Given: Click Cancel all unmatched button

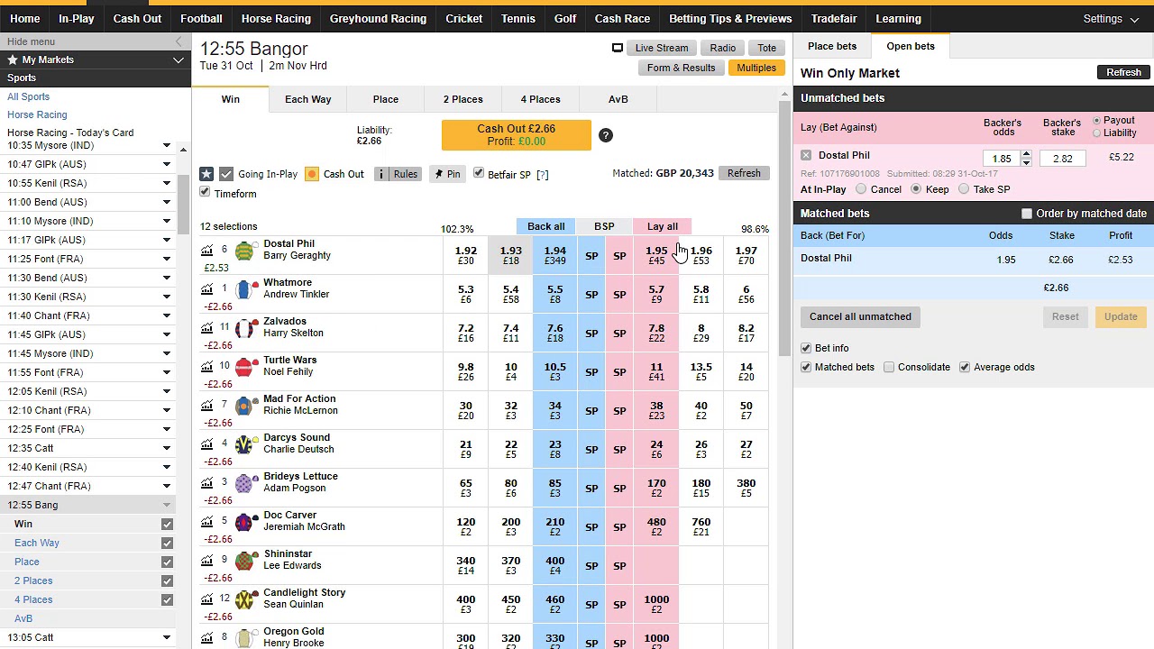Looking at the screenshot, I should click(x=860, y=316).
